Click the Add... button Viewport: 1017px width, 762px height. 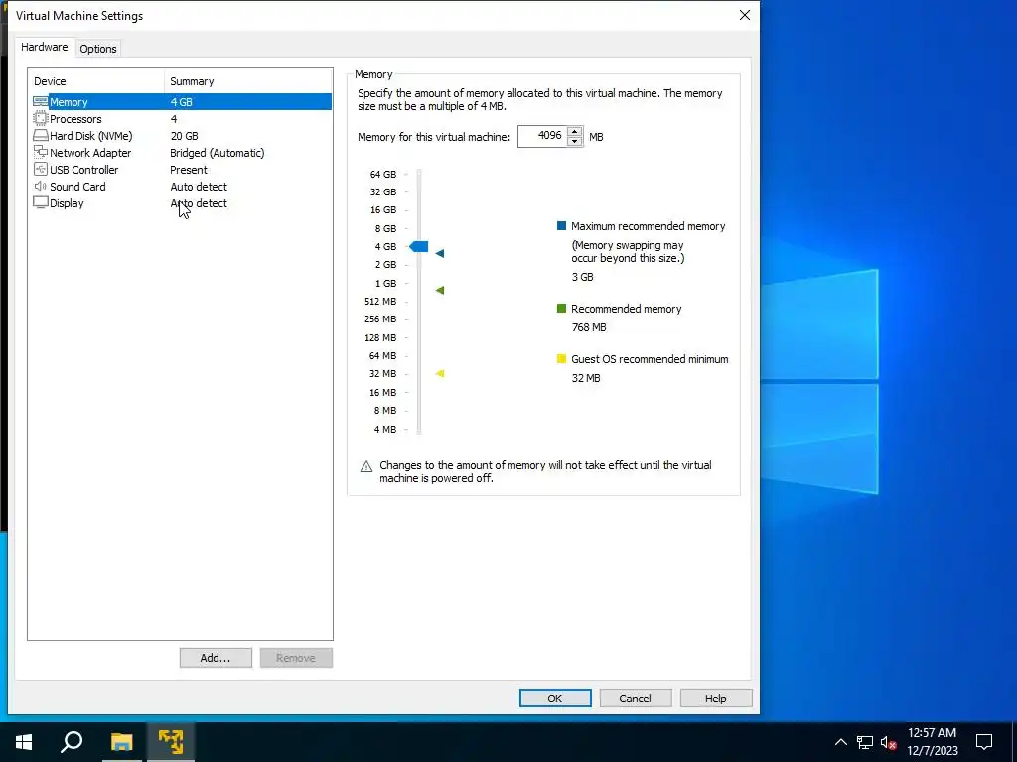[216, 658]
